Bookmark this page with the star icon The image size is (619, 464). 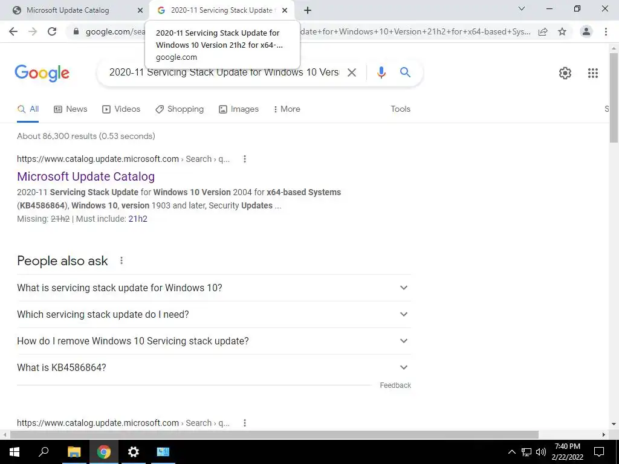click(x=562, y=31)
